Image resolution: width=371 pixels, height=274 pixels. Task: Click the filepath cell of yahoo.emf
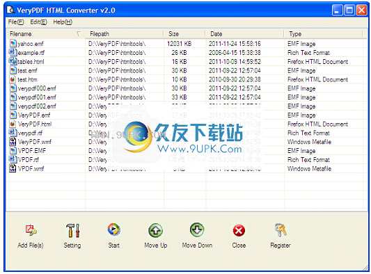point(117,44)
